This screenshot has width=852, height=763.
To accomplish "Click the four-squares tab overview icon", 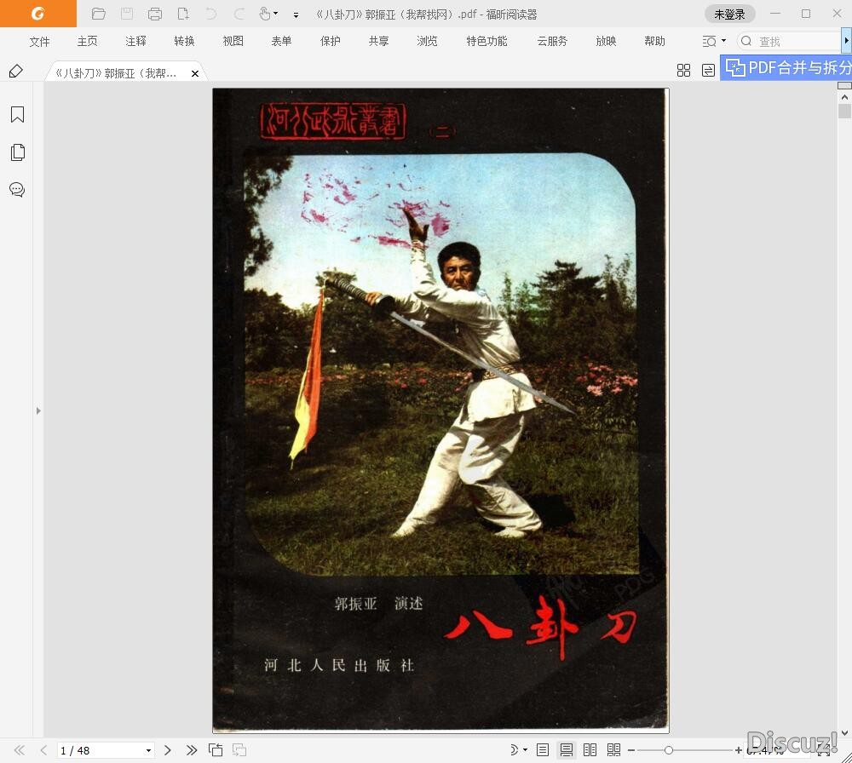I will coord(683,70).
